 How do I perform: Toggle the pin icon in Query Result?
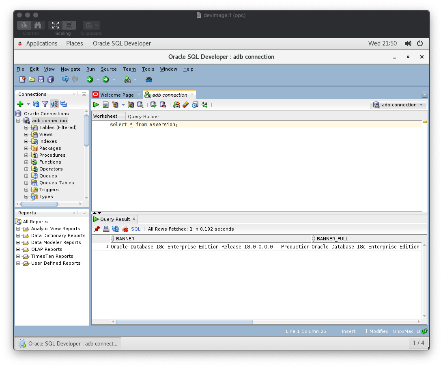[97, 229]
